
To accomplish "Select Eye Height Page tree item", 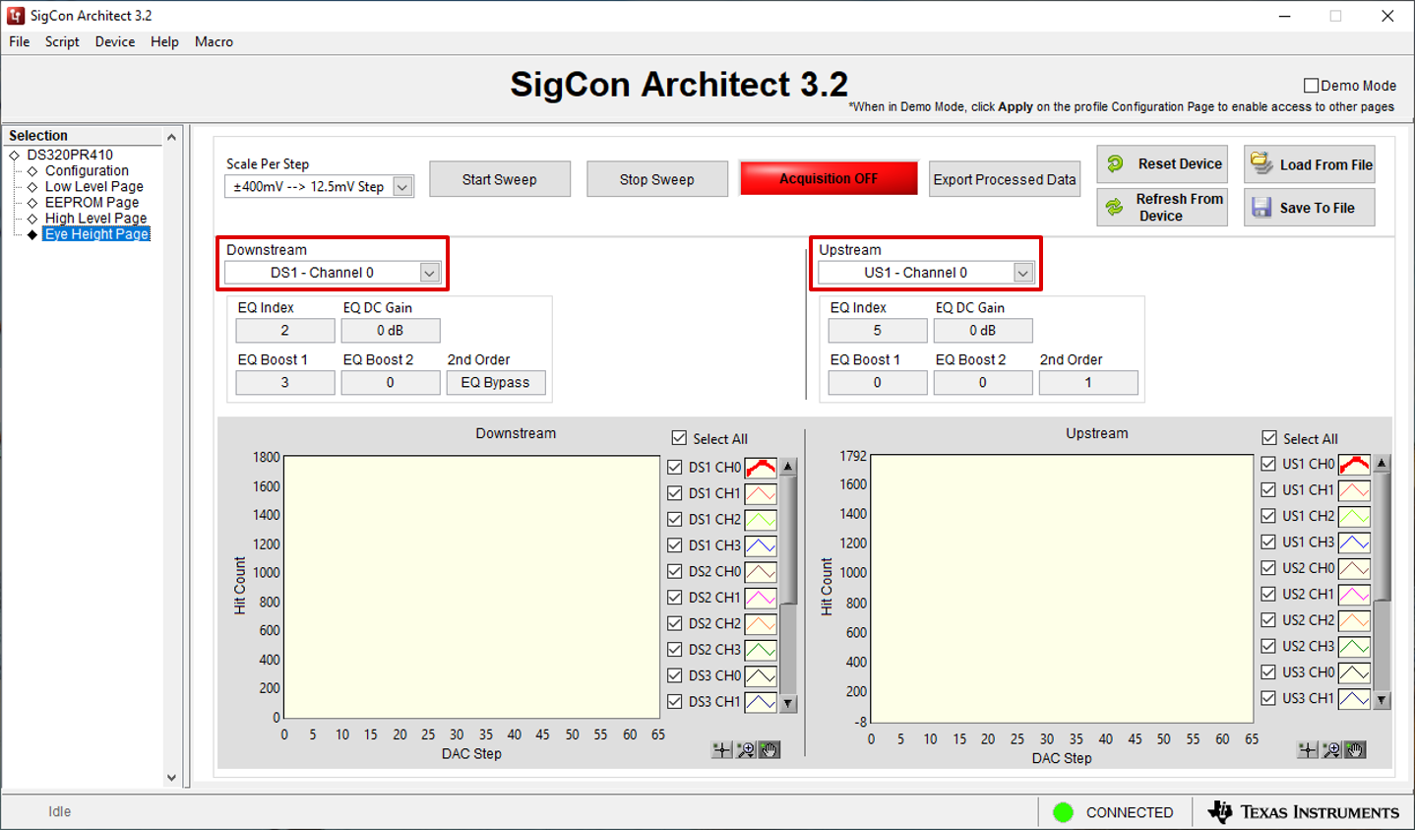I will point(96,233).
